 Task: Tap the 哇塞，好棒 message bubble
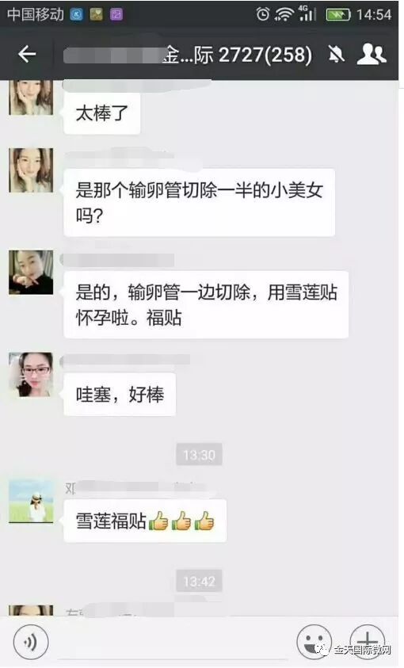[x=120, y=395]
